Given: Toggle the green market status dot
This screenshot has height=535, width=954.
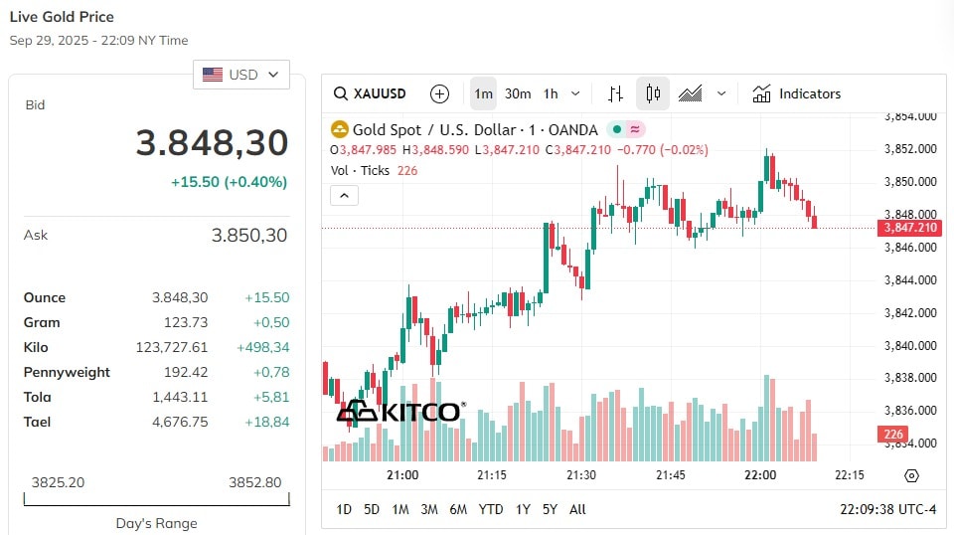Looking at the screenshot, I should (616, 129).
